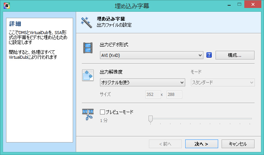The image size is (264, 155).
Task: Click the output resolution resize icon
Action: (88, 75)
